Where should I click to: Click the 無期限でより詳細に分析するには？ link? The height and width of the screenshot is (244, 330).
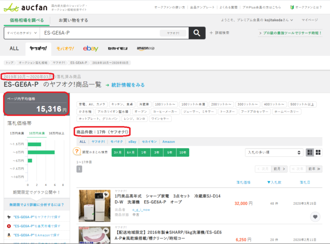coord(37,205)
